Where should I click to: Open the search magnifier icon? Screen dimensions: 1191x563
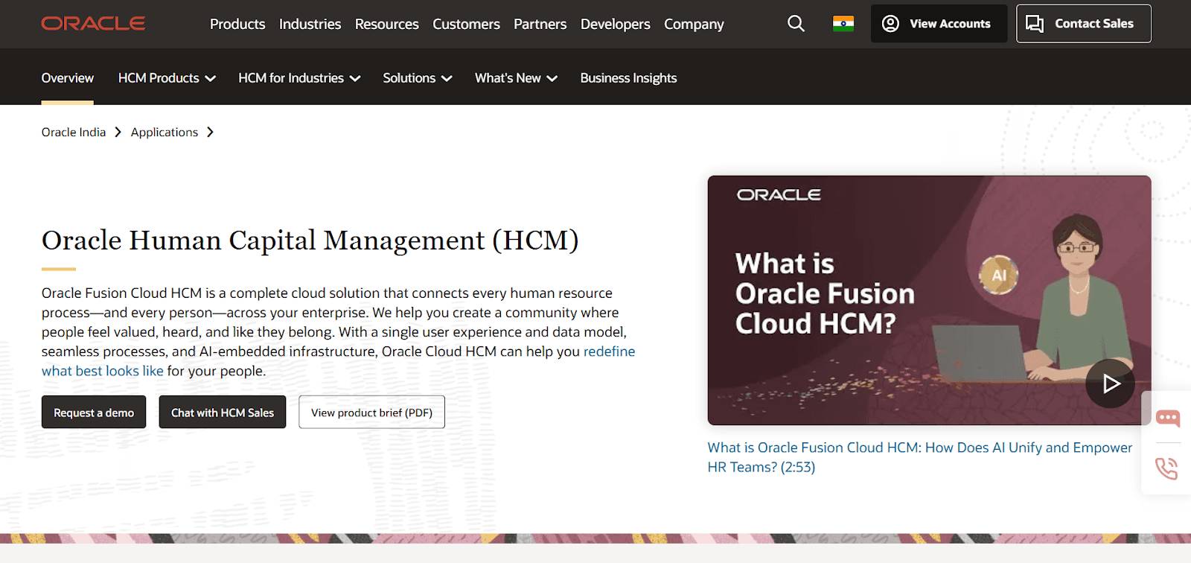[x=796, y=24]
